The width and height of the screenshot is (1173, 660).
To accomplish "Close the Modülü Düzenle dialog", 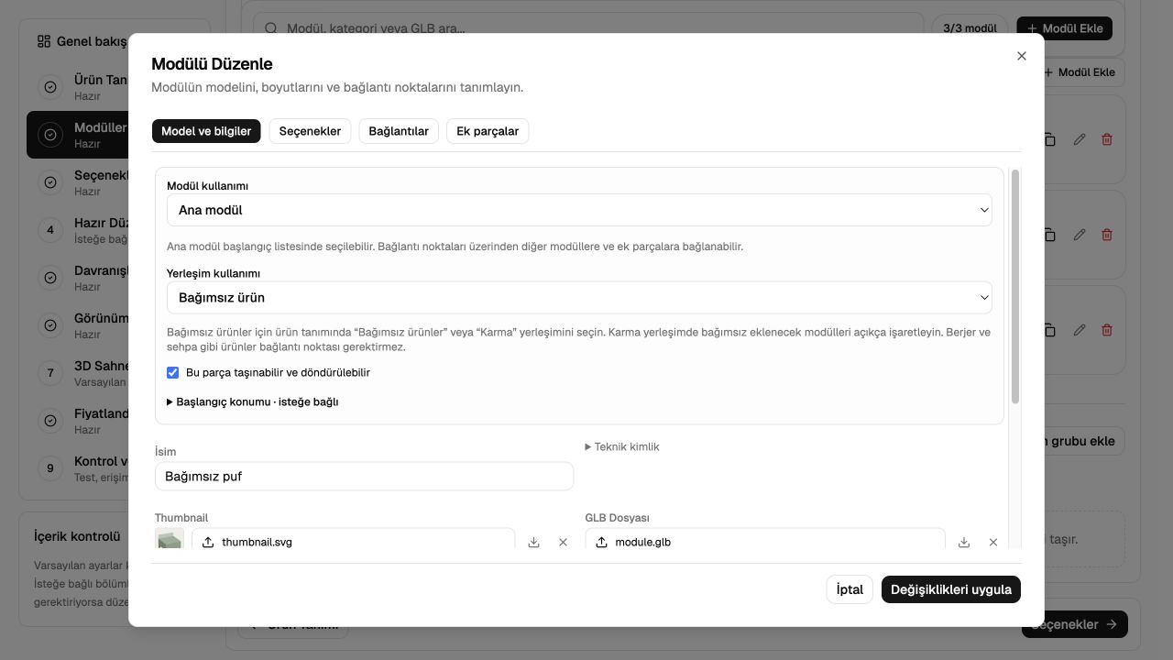I will click(1022, 56).
